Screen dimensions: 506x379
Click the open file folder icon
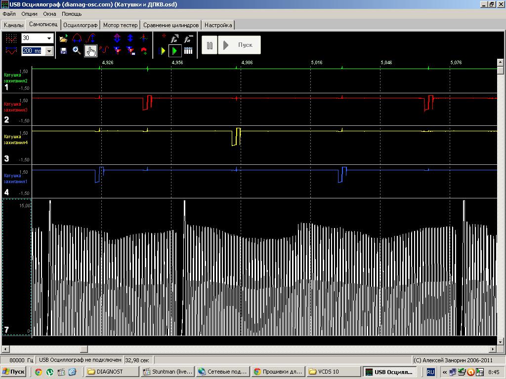[x=63, y=38]
